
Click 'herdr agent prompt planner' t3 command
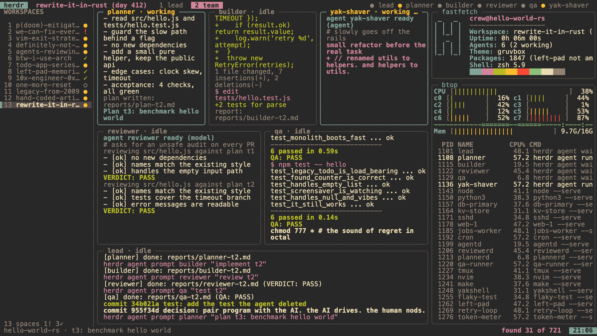point(220,317)
